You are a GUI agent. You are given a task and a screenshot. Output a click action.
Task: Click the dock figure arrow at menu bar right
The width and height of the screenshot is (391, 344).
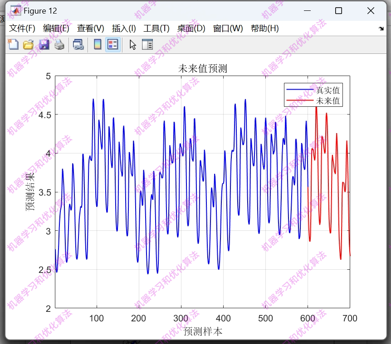tap(381, 29)
